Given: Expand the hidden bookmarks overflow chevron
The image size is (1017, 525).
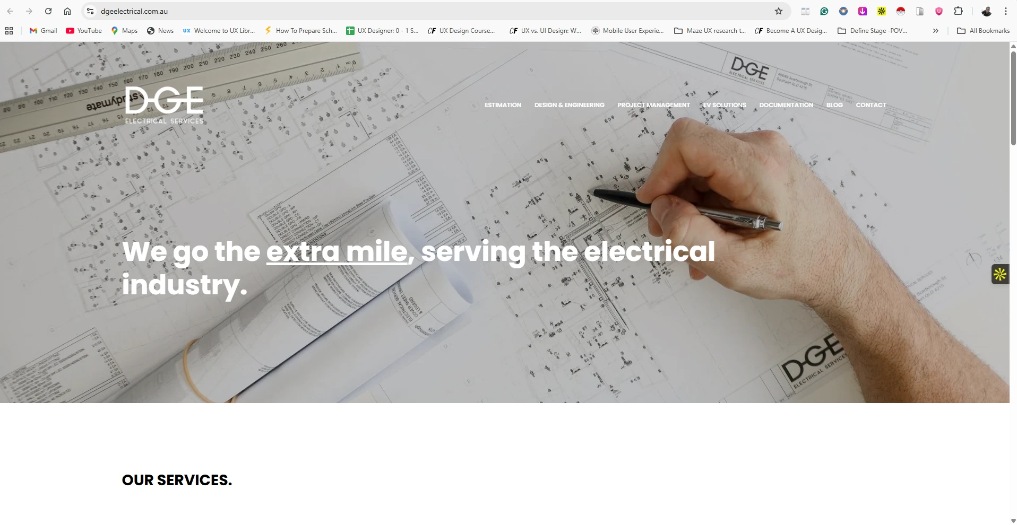Looking at the screenshot, I should [x=936, y=31].
